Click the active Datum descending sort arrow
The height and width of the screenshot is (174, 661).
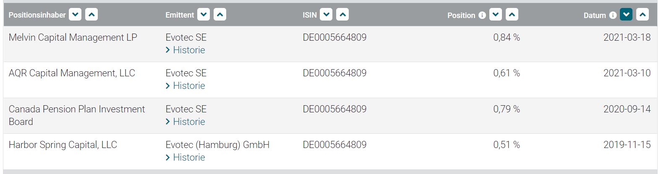(626, 15)
